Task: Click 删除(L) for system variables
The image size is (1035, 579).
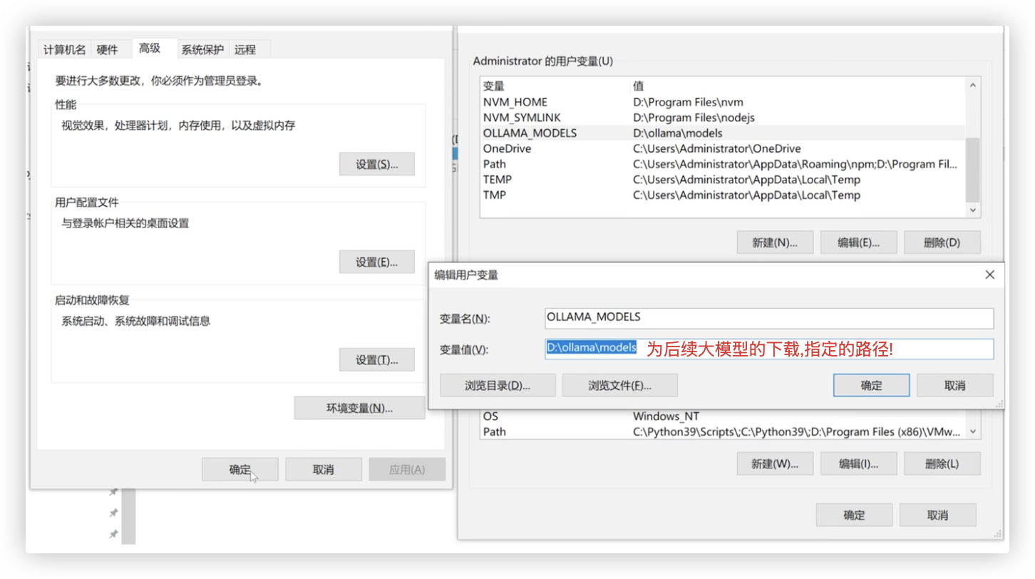Action: (x=942, y=463)
